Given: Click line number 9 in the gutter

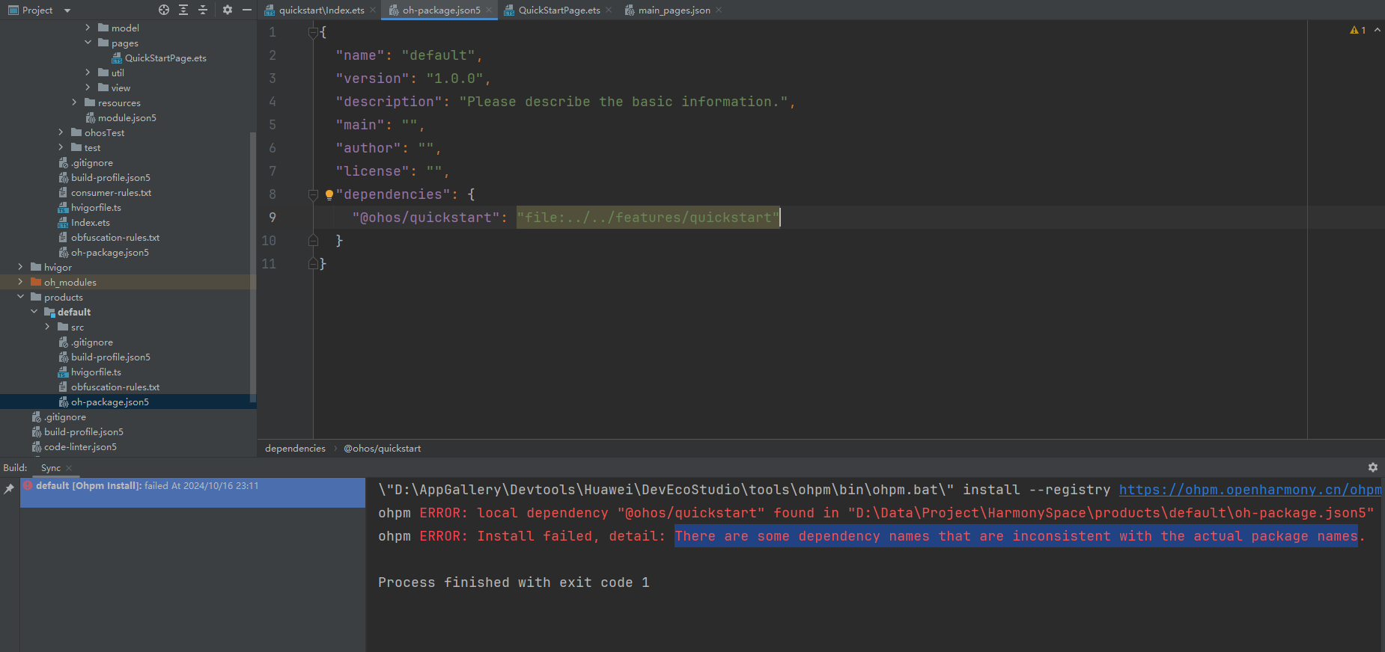Looking at the screenshot, I should (x=273, y=218).
